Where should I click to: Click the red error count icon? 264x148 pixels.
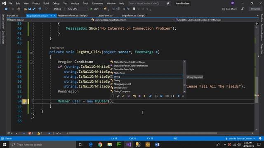click(30, 133)
